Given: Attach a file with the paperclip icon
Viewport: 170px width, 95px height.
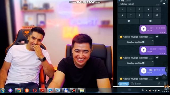Looking at the screenshot, I should click(x=159, y=84).
